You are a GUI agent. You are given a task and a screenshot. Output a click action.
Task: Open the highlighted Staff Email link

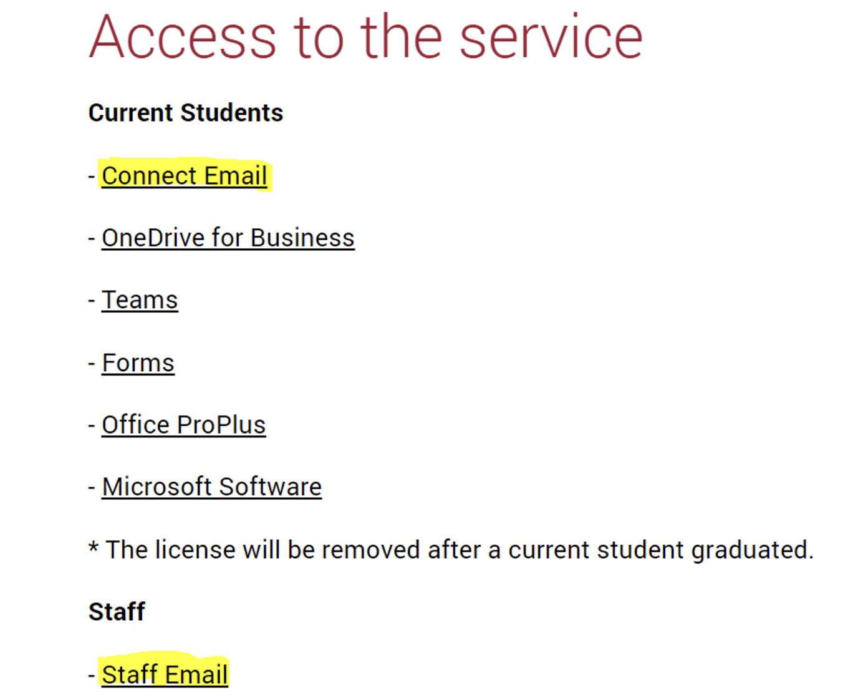[165, 674]
